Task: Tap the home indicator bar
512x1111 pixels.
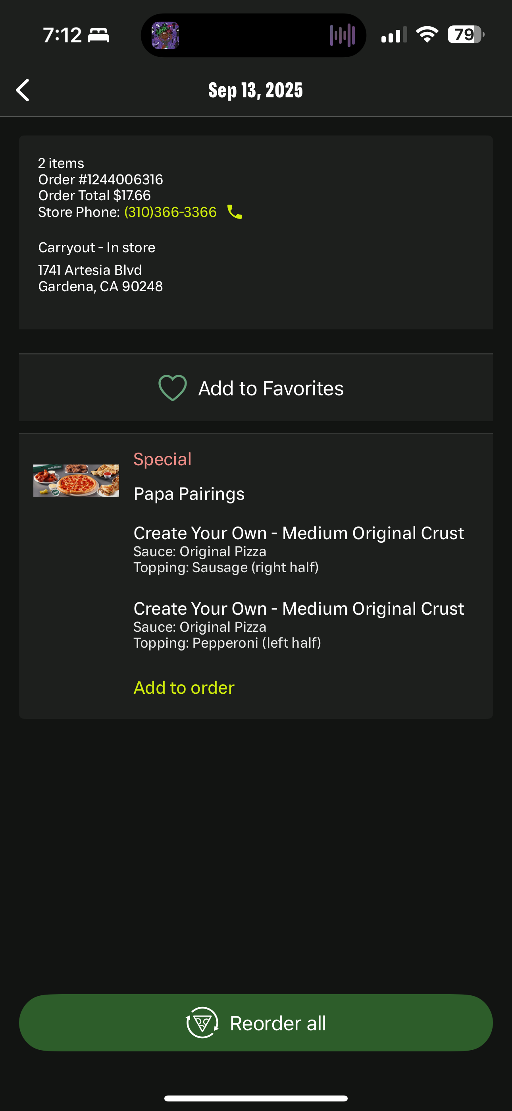Action: point(256,1098)
